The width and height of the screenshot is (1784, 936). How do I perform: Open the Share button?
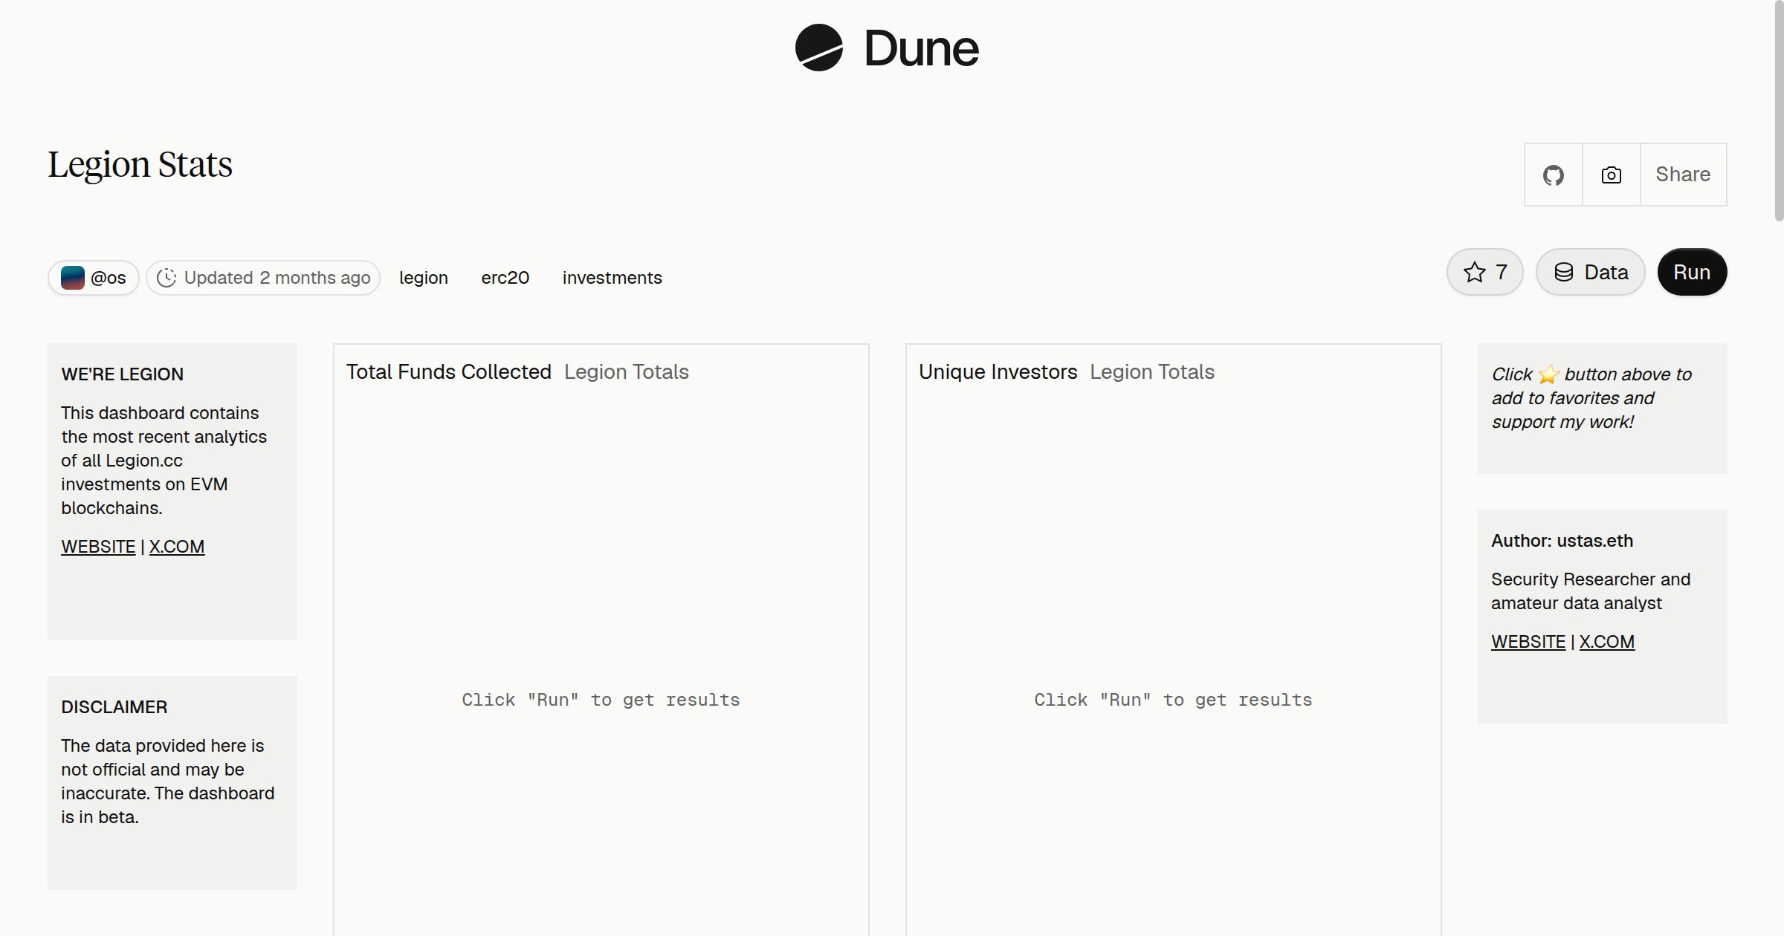[1683, 175]
